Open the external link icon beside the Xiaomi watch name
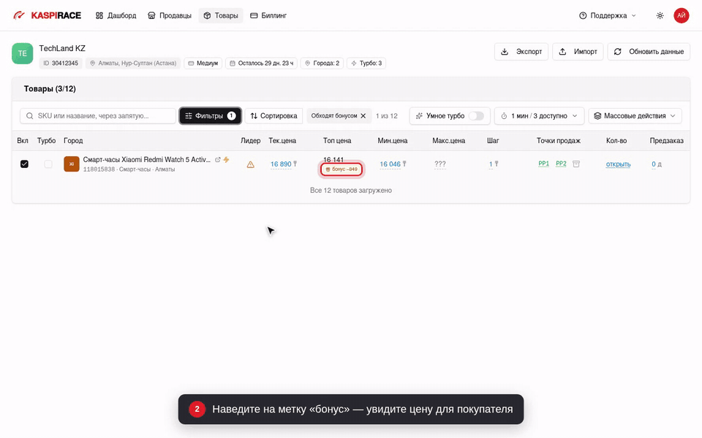Viewport: 702px width, 438px height. click(x=218, y=160)
